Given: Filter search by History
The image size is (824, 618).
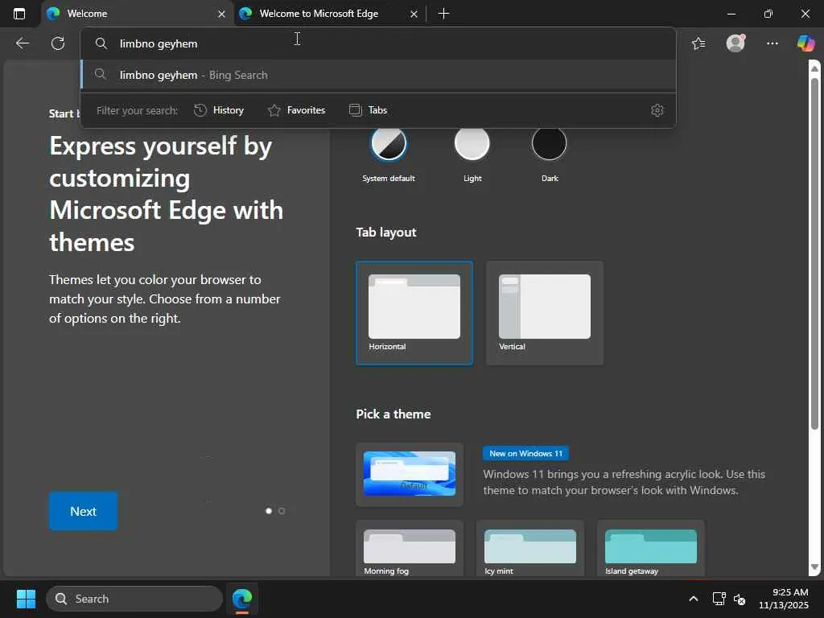Looking at the screenshot, I should [x=219, y=110].
